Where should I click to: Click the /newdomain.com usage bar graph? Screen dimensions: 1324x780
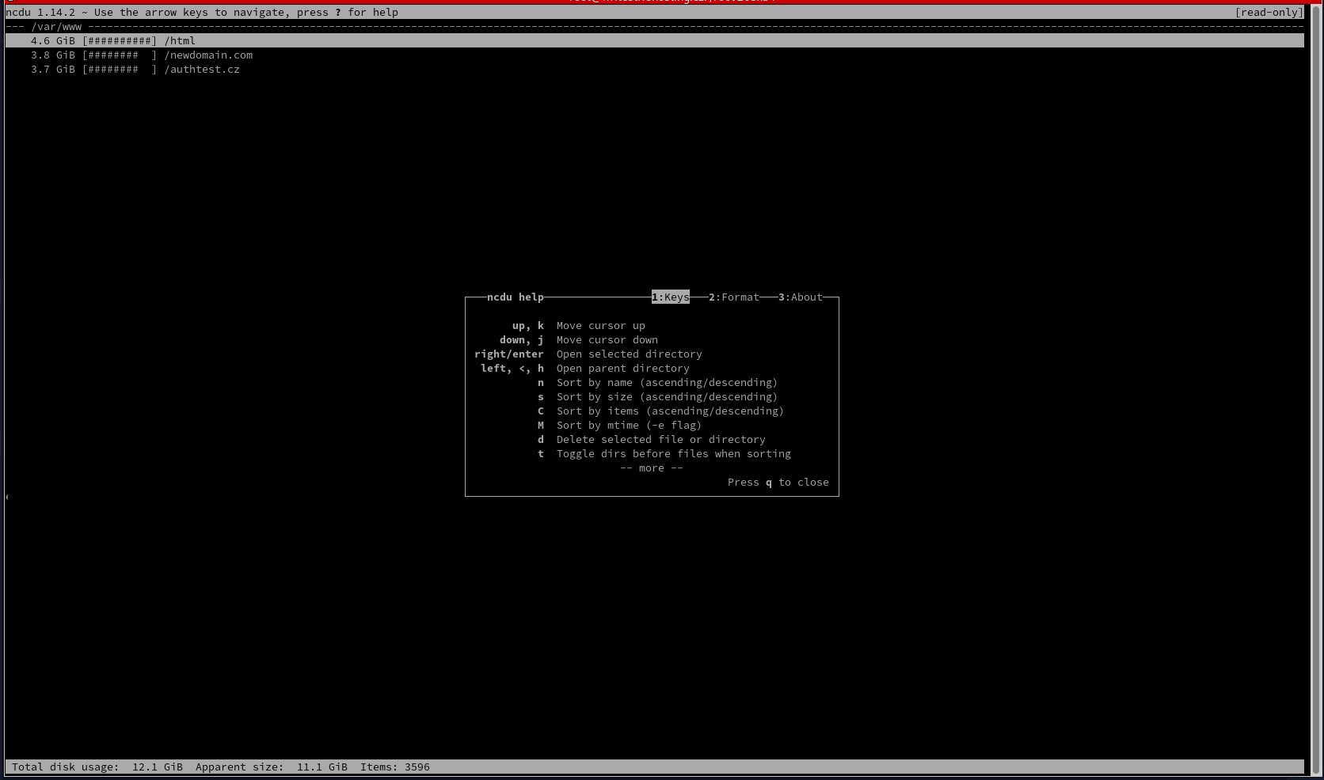[120, 55]
